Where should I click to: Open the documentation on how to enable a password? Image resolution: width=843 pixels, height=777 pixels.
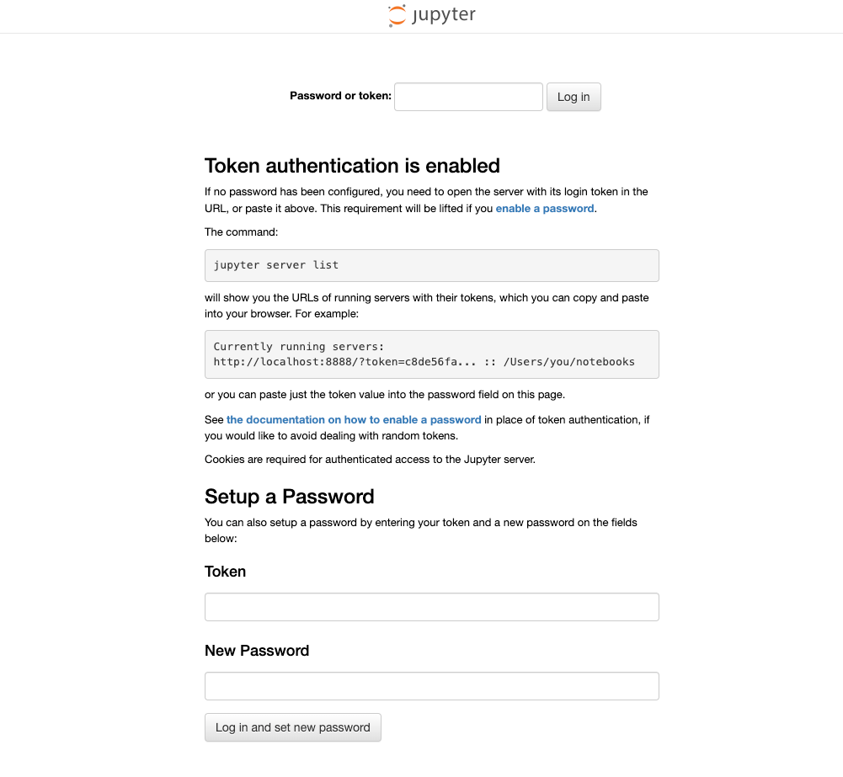click(x=353, y=419)
